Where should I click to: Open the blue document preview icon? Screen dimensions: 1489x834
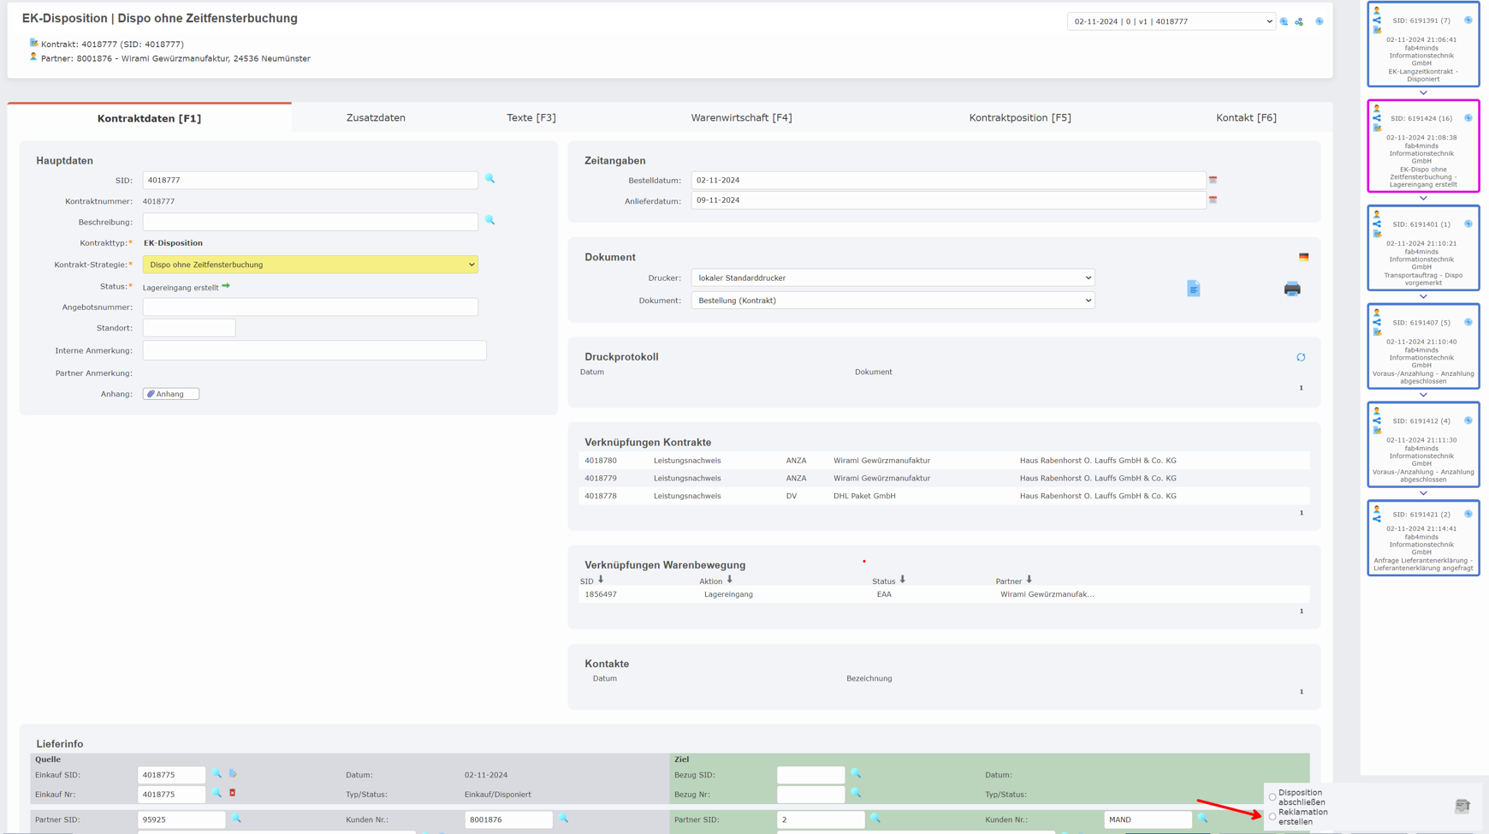point(1193,289)
